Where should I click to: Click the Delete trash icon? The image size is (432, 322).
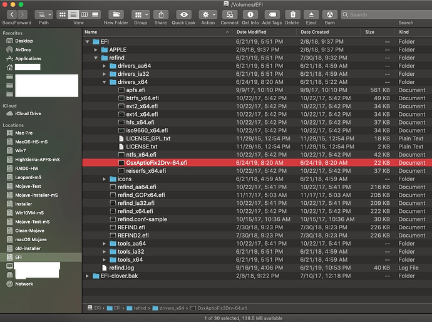click(x=292, y=14)
